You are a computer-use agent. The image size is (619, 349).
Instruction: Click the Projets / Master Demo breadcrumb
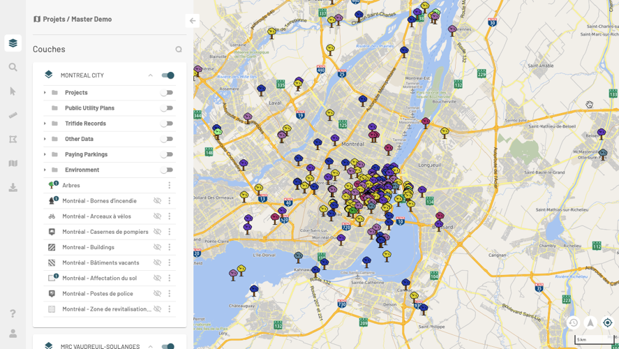point(77,19)
